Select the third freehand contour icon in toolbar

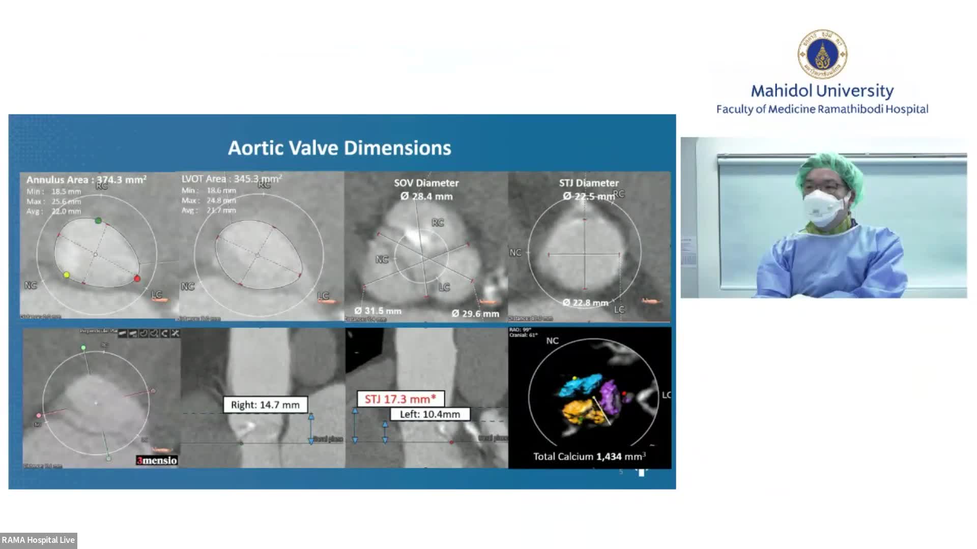(x=143, y=333)
